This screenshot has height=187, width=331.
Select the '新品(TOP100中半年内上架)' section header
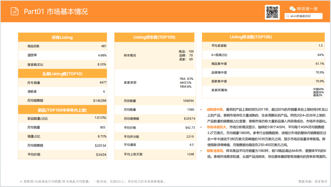point(63,110)
